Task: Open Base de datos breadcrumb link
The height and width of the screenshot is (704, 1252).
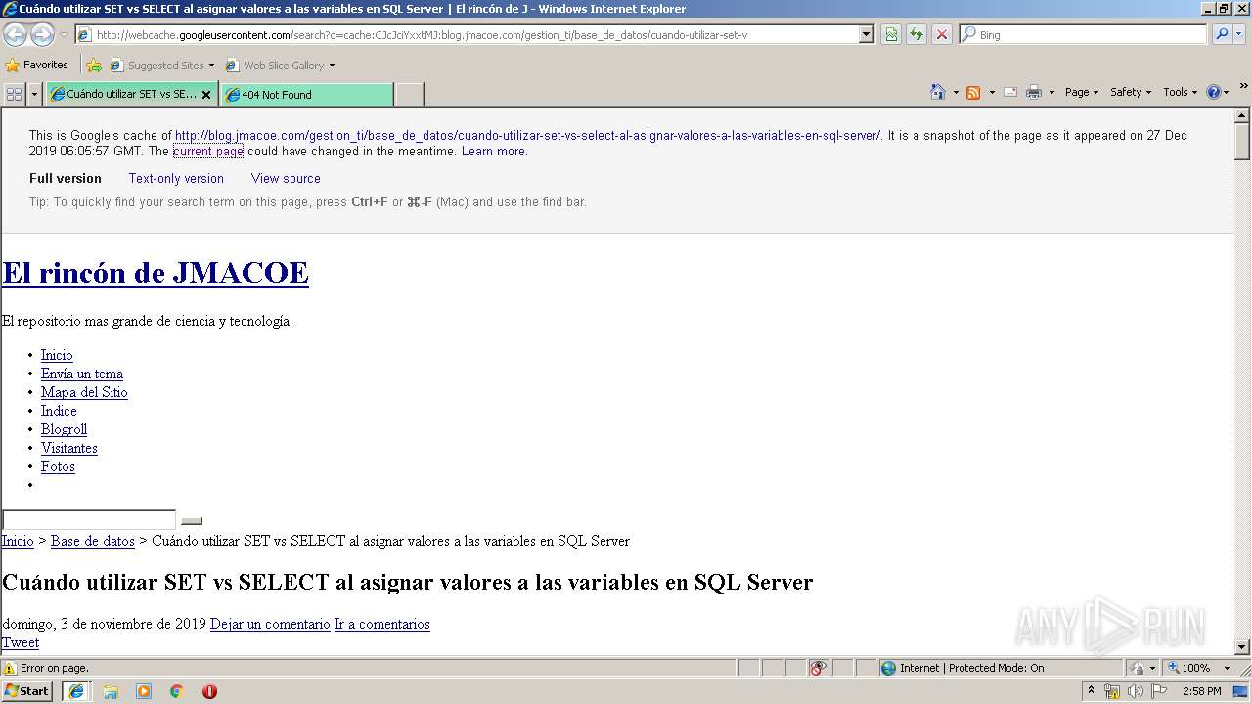Action: (93, 541)
